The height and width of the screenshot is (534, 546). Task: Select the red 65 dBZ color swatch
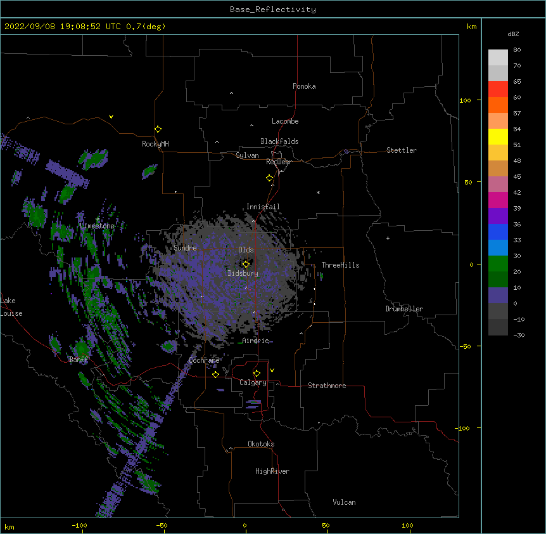pyautogui.click(x=498, y=89)
